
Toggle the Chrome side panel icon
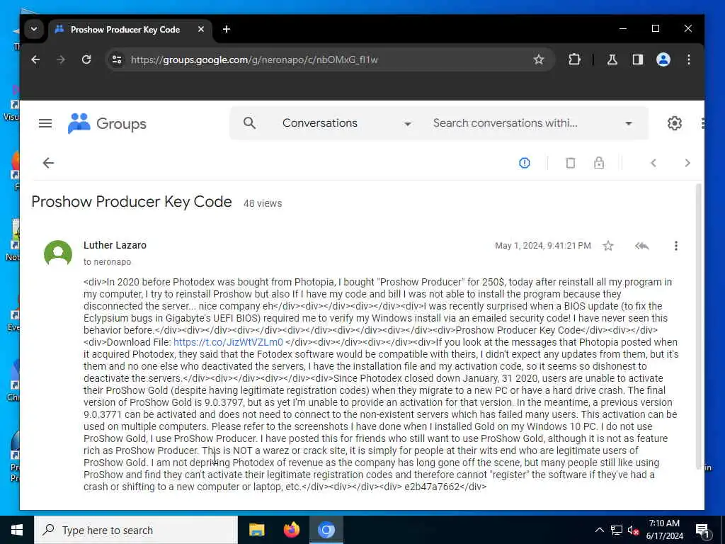[x=638, y=59]
